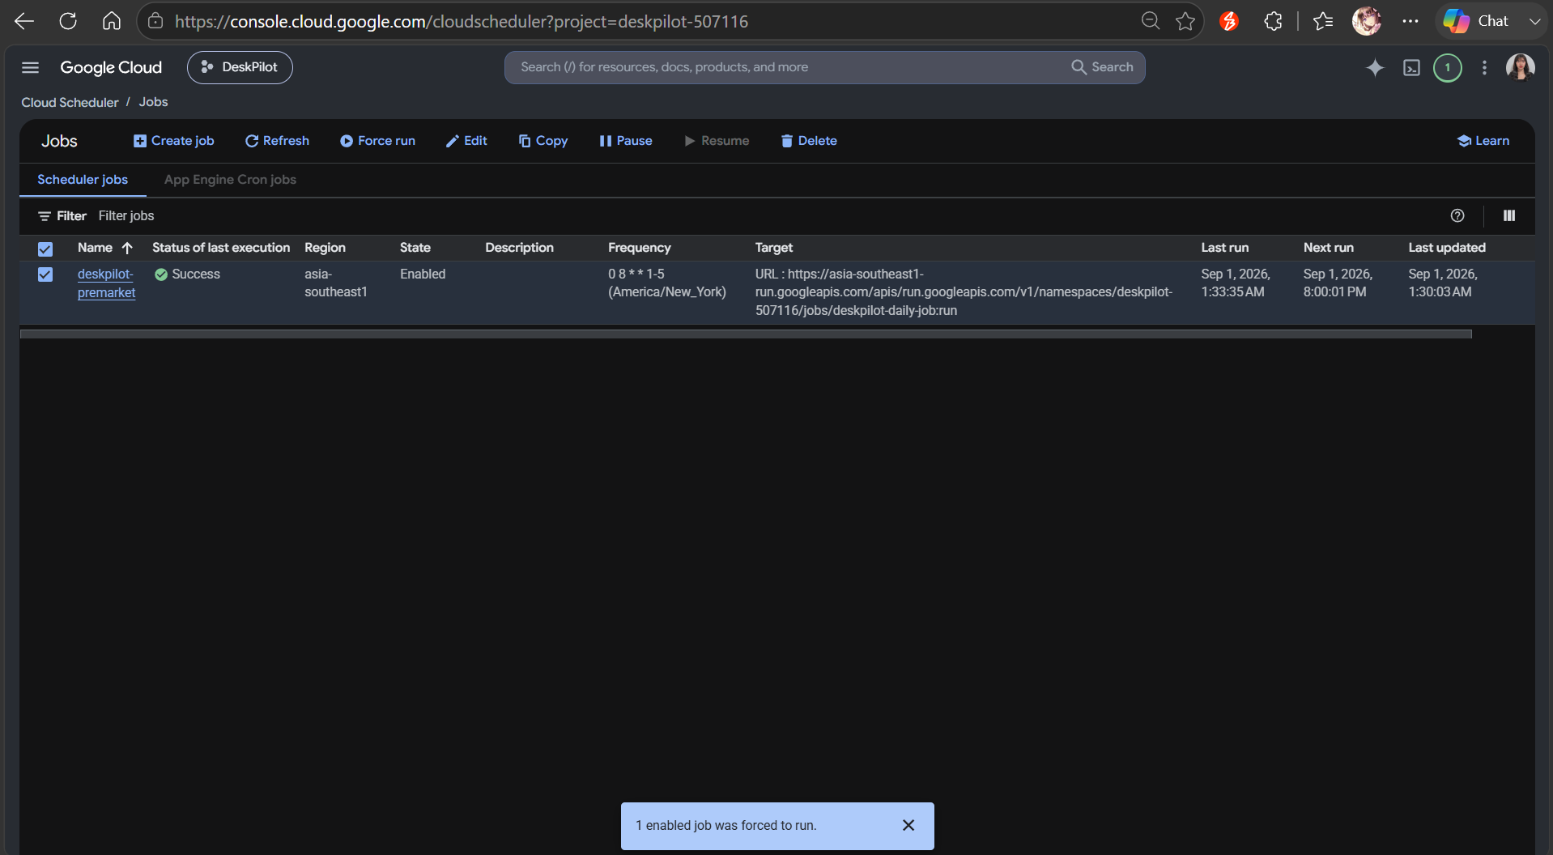Open the browser profile avatar
Viewport: 1553px width, 855px height.
point(1367,21)
